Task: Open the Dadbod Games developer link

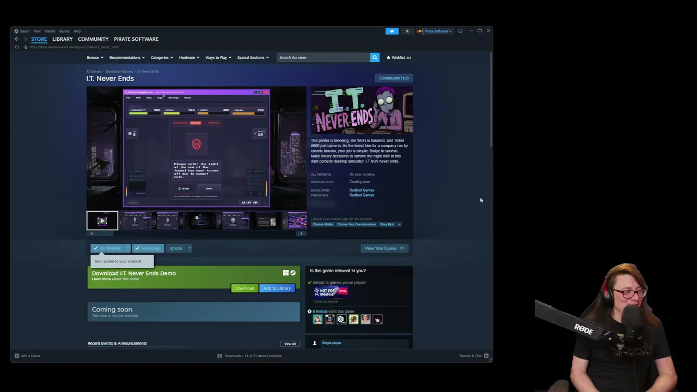Action: pyautogui.click(x=362, y=190)
